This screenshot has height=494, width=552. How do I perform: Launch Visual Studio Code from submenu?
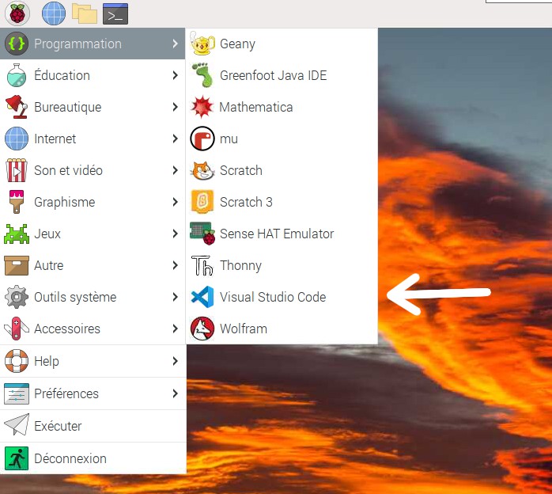tap(282, 297)
